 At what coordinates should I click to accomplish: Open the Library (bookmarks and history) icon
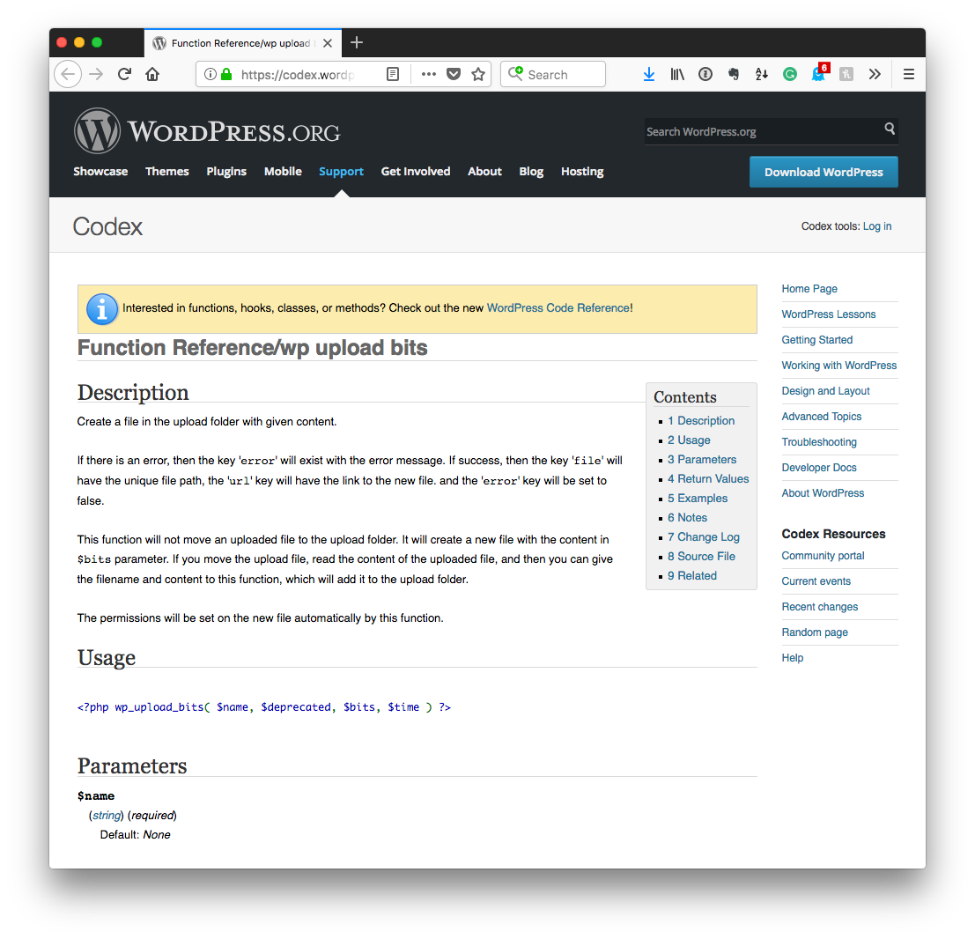coord(677,74)
